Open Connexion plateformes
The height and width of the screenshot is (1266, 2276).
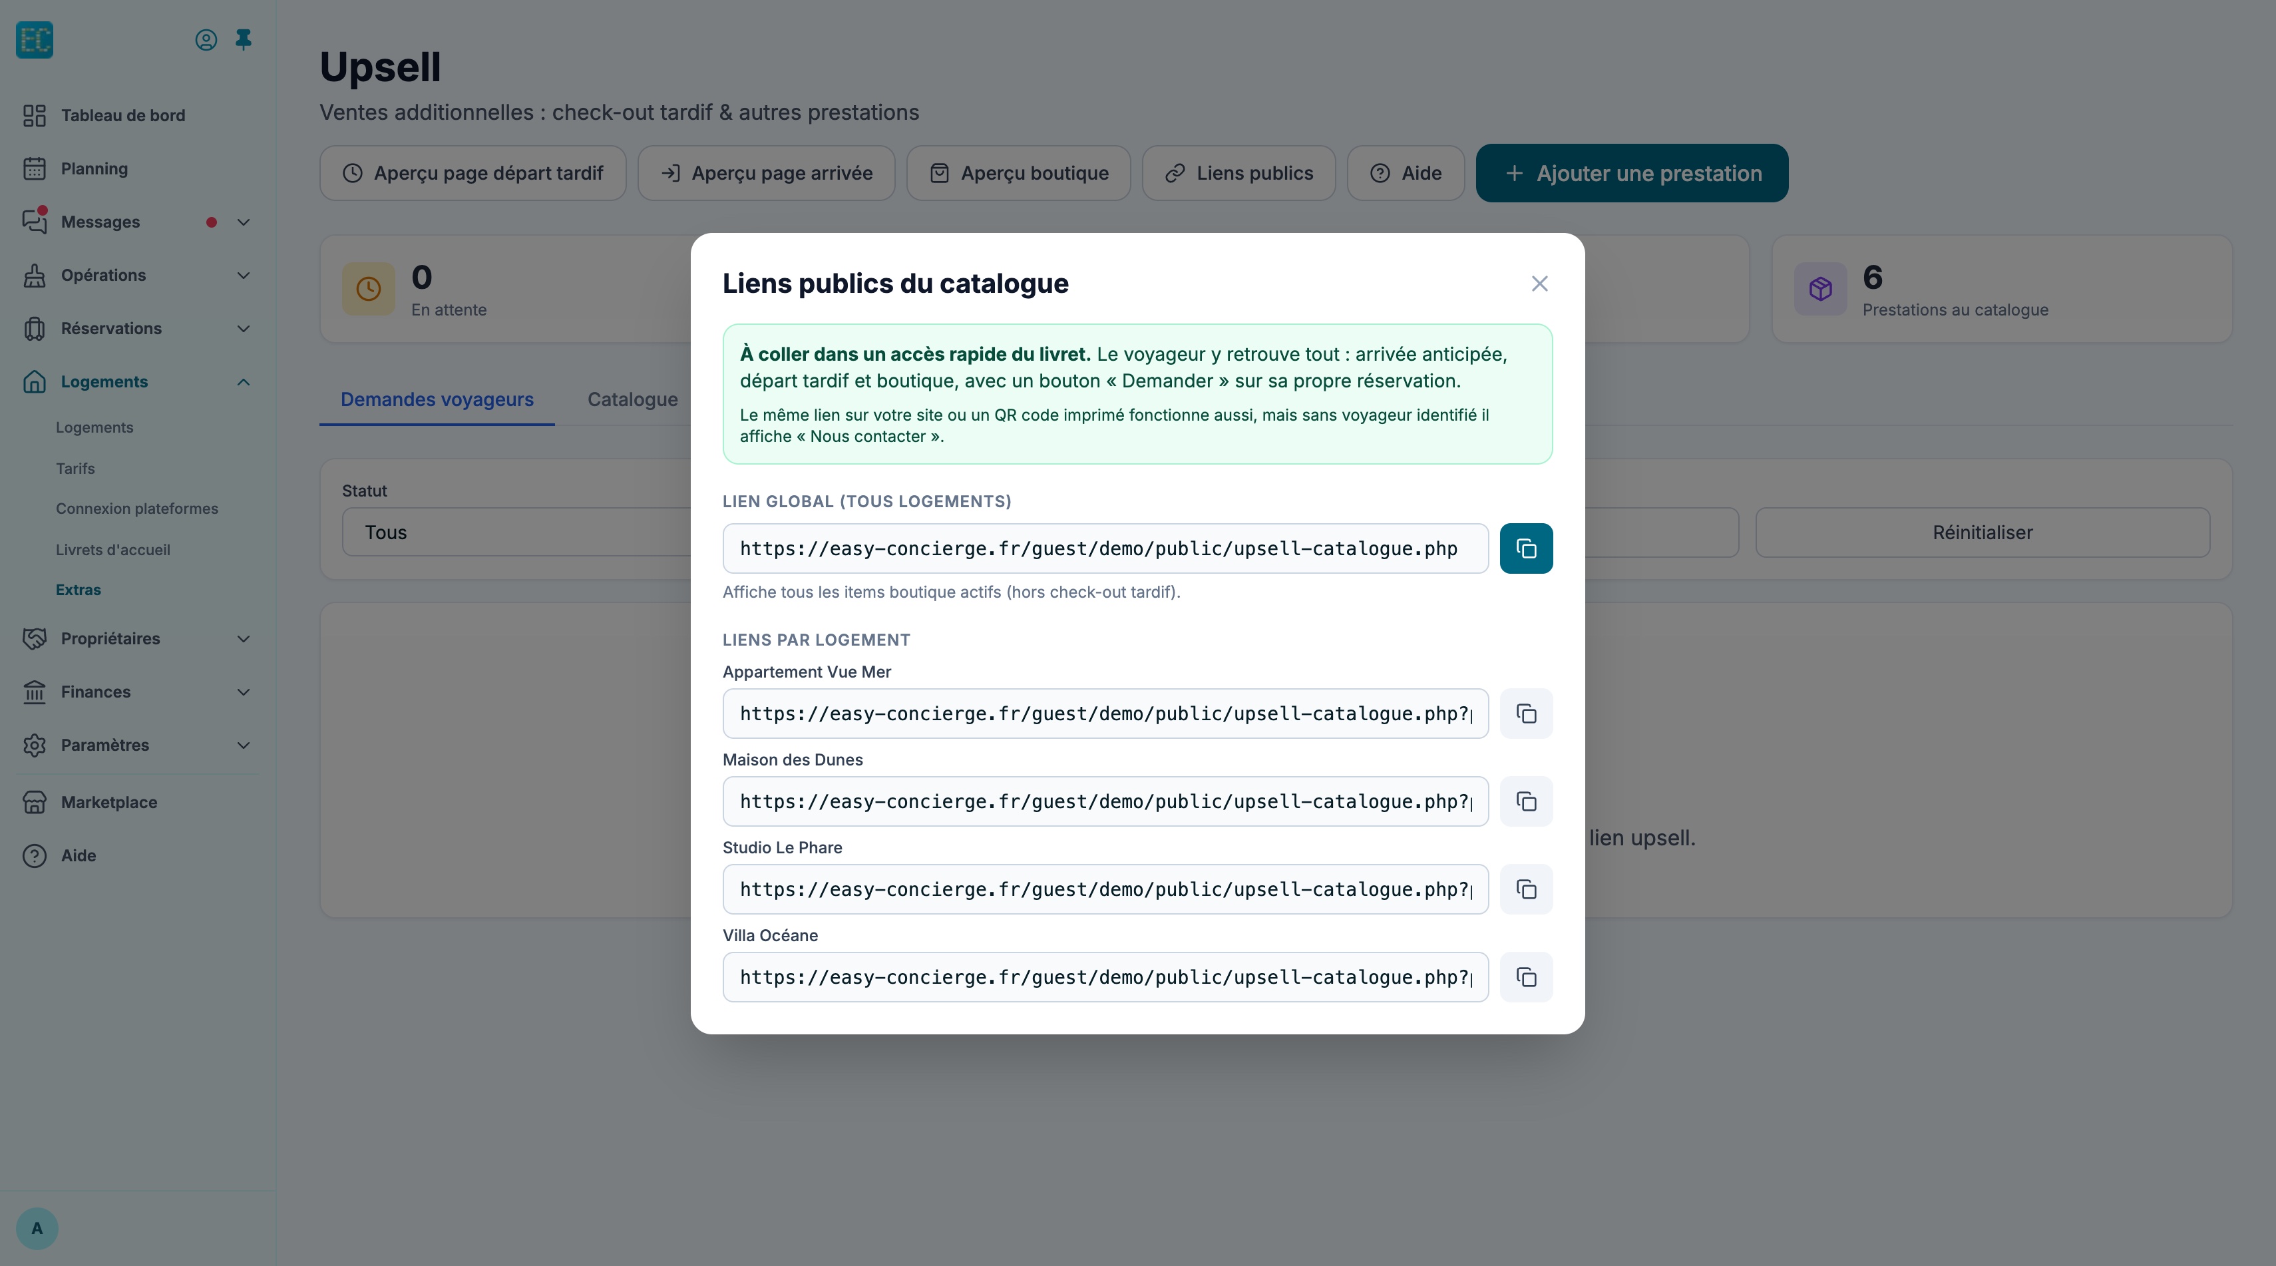click(137, 509)
